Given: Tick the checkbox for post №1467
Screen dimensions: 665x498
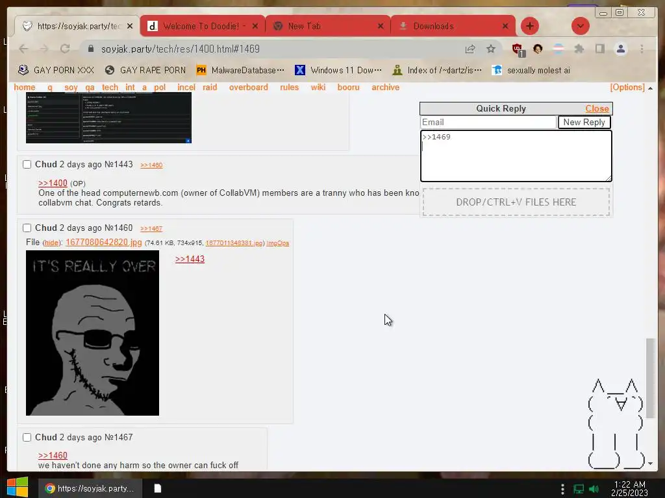Looking at the screenshot, I should [x=27, y=437].
